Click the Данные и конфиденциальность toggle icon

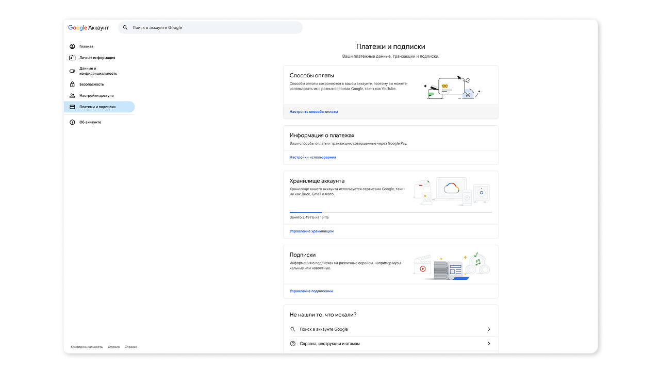point(73,71)
